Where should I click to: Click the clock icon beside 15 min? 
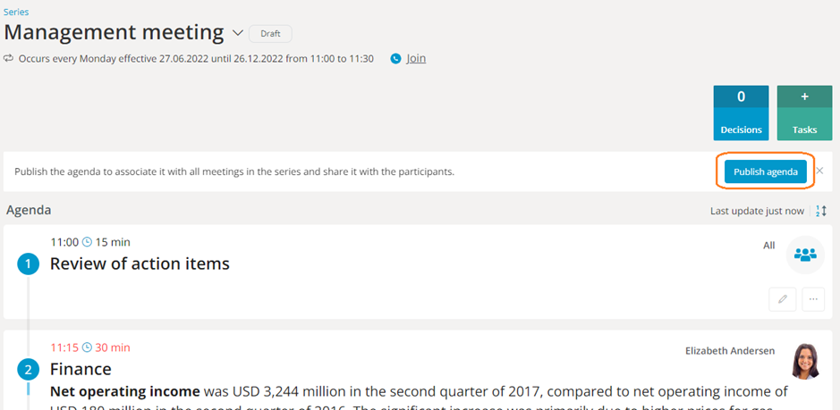pos(87,242)
